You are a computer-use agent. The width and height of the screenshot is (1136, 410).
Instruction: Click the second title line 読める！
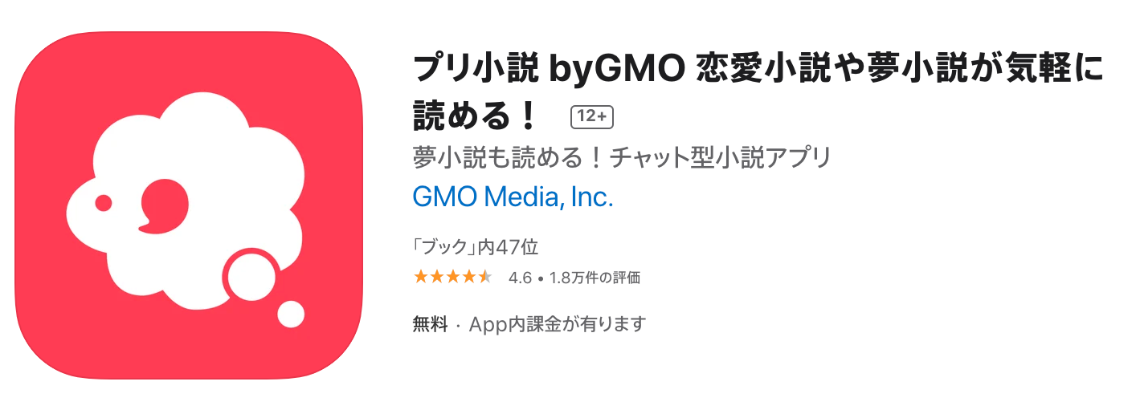coord(474,116)
